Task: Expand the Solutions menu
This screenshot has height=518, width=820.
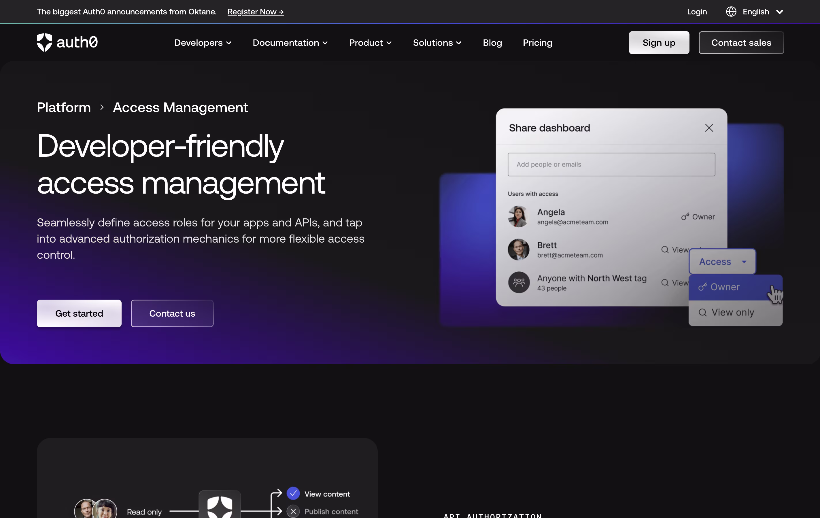Action: click(x=437, y=43)
